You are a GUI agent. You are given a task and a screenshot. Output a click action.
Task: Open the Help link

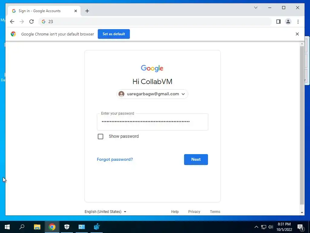175,211
